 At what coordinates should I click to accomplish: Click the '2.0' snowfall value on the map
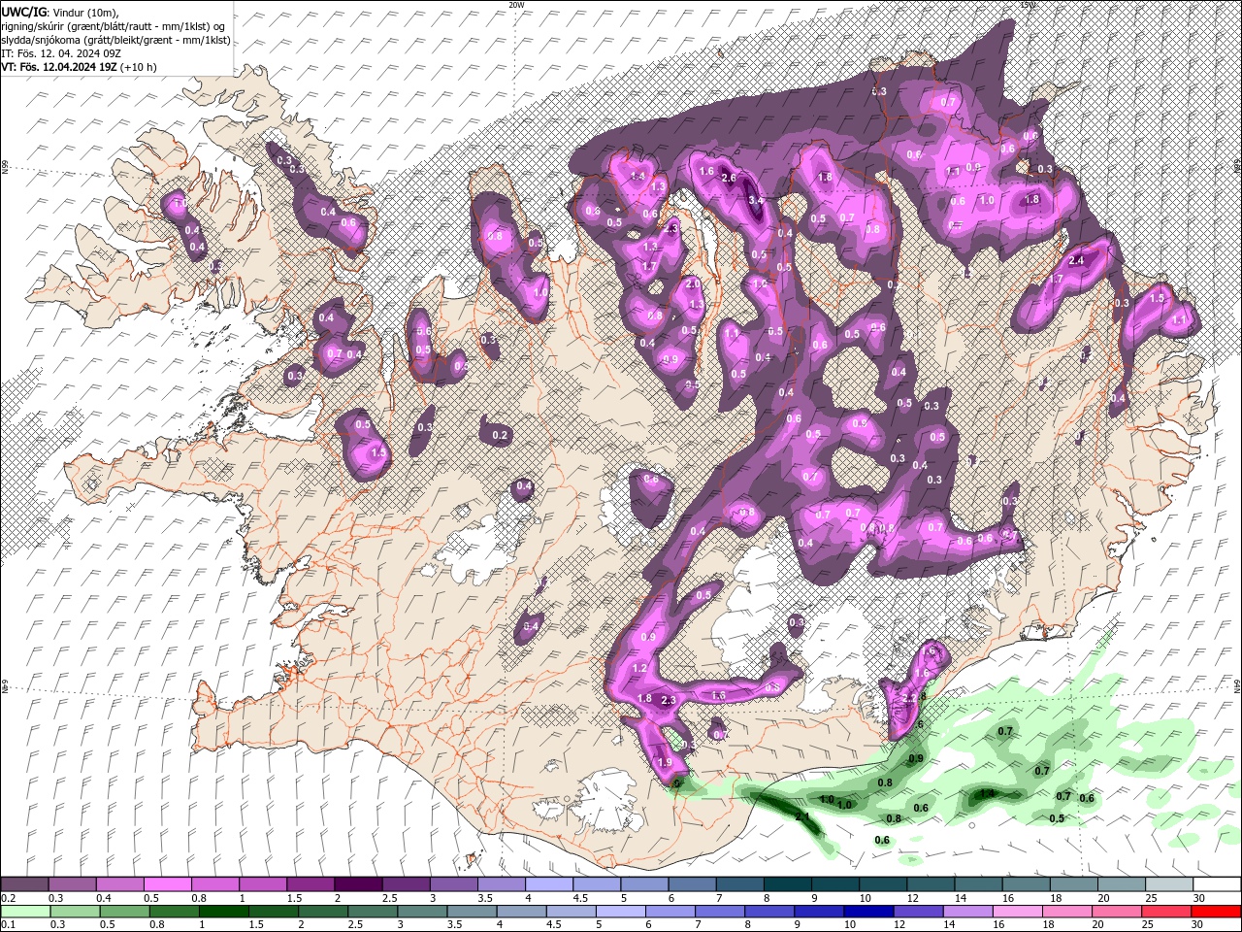[693, 284]
